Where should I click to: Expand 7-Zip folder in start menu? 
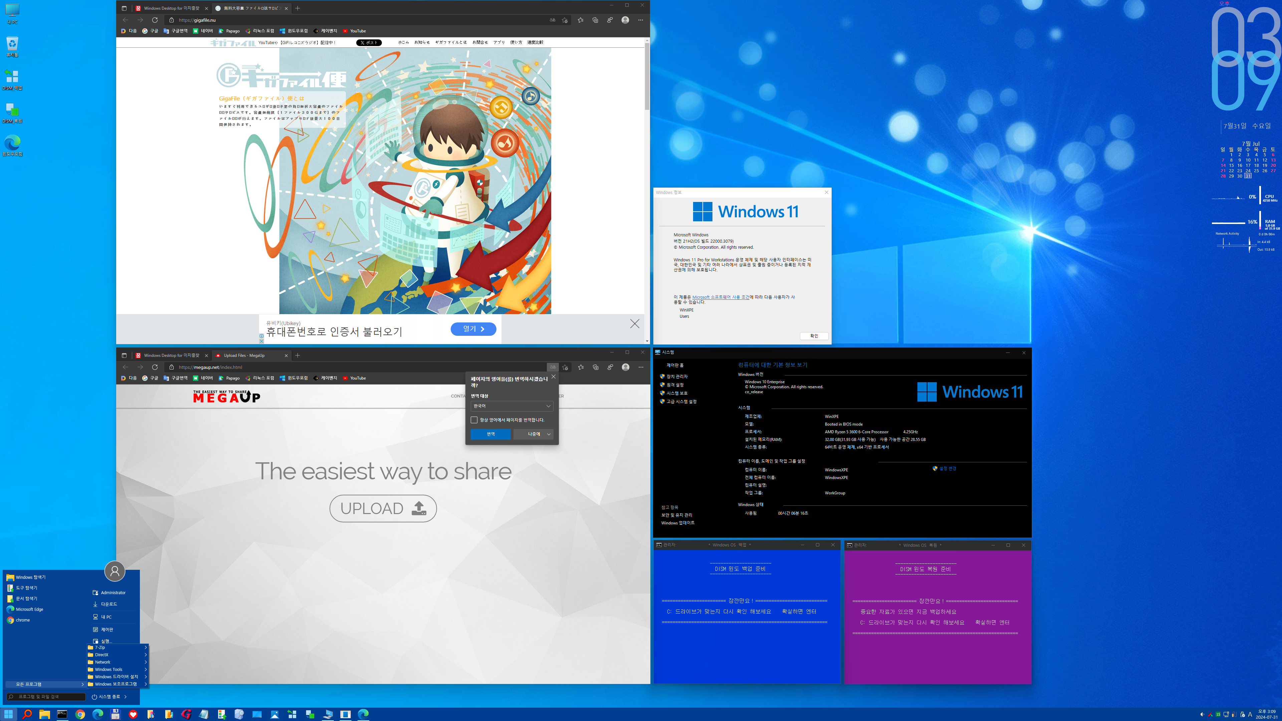118,647
